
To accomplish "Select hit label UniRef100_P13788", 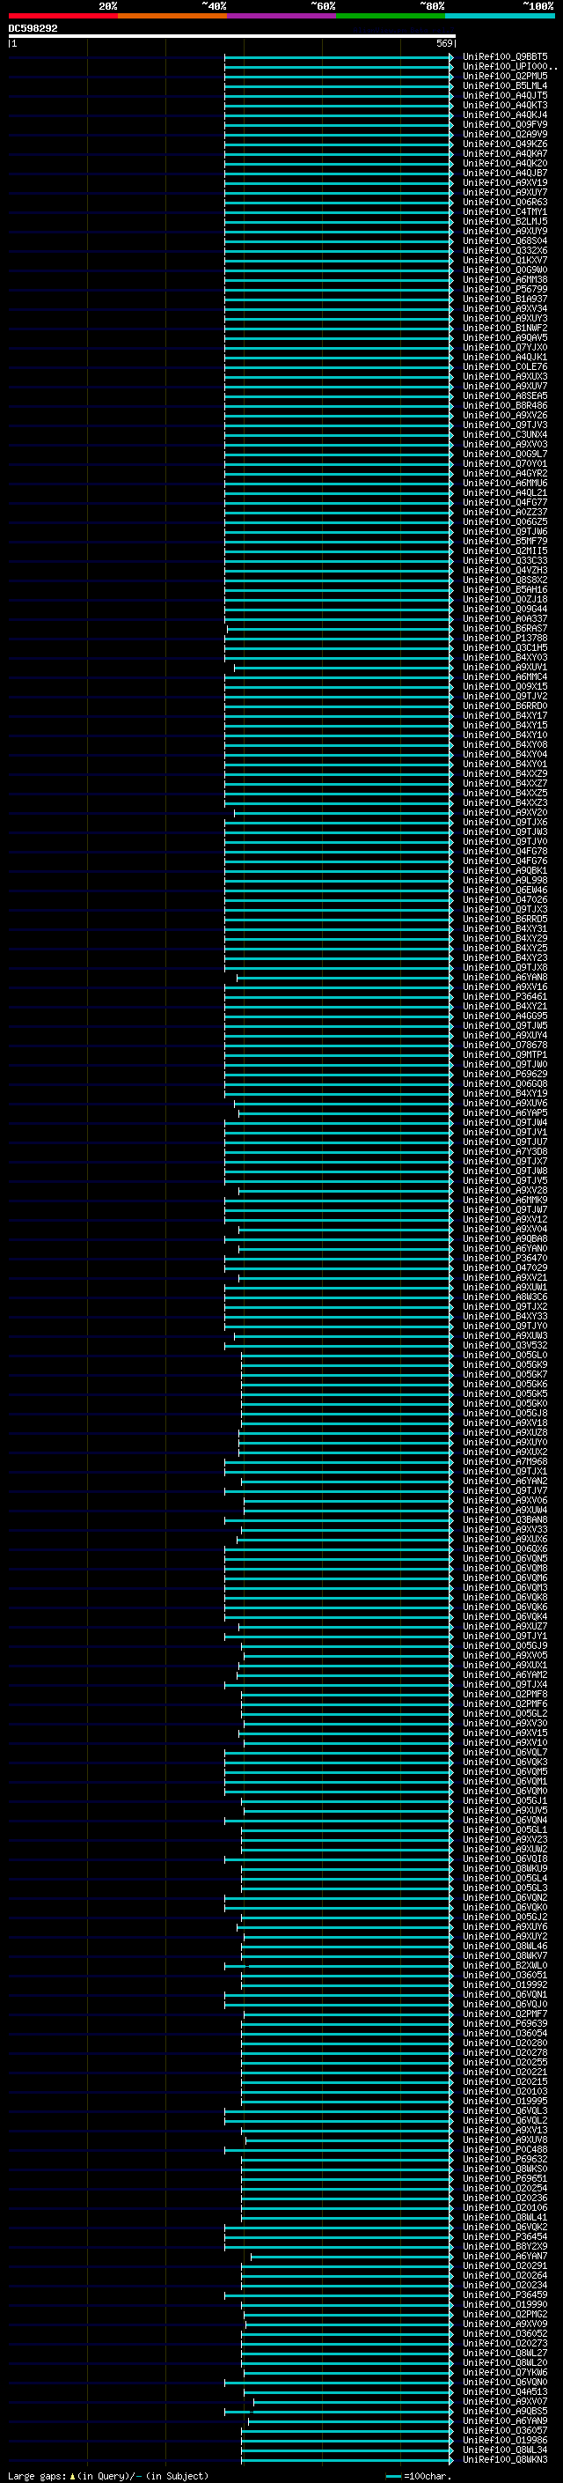I will 505,638.
